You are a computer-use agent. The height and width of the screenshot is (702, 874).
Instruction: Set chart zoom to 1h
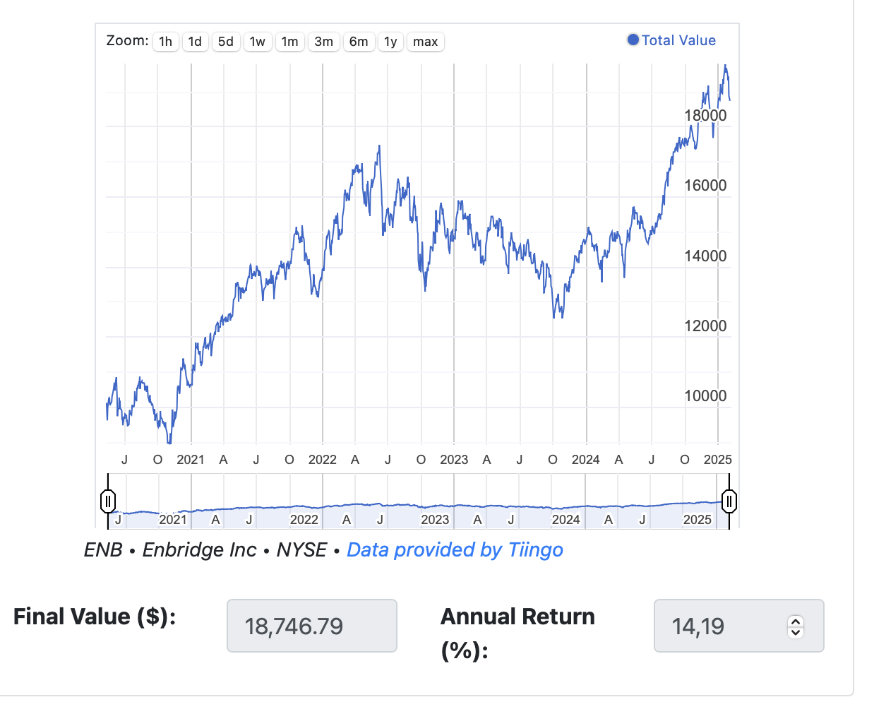point(165,42)
